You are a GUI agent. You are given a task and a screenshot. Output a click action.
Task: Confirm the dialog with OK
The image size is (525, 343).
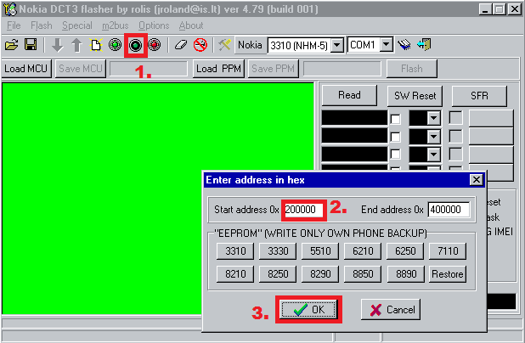tap(308, 310)
